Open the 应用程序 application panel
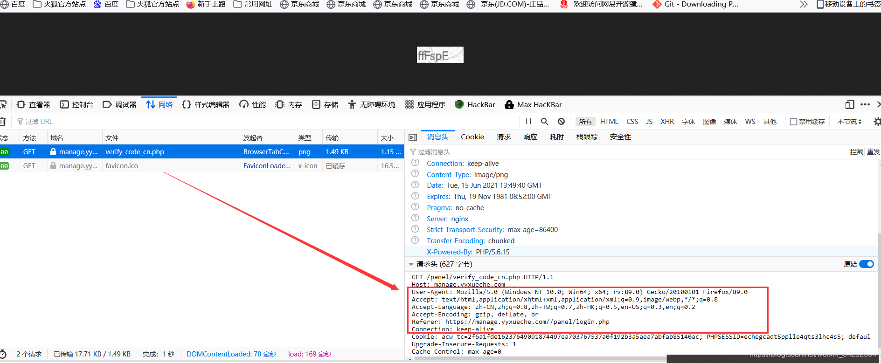 click(425, 104)
